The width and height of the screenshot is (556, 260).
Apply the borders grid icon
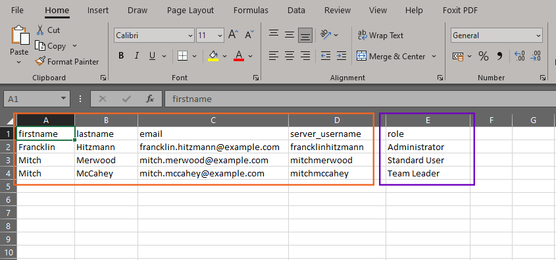point(183,56)
